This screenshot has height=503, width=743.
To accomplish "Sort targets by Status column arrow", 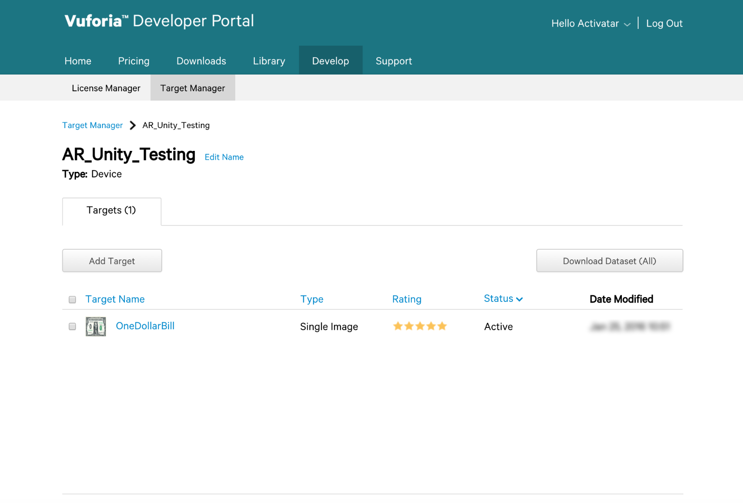I will [519, 299].
